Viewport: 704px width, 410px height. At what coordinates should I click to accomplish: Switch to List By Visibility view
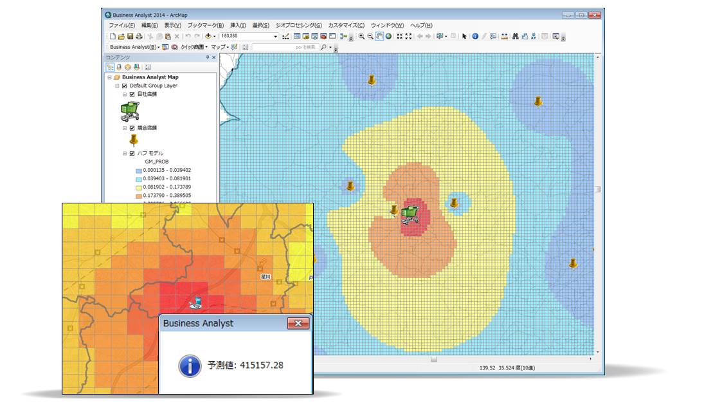point(128,67)
